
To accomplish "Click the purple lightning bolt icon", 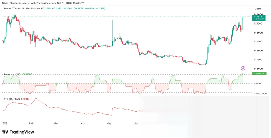I will coord(243,68).
